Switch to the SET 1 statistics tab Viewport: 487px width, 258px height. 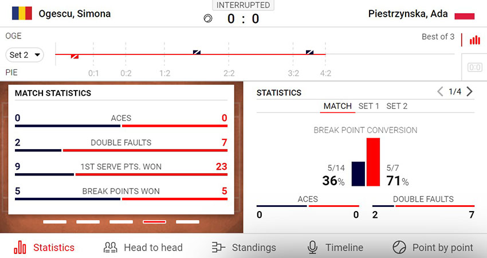pyautogui.click(x=369, y=106)
